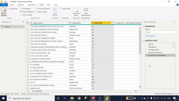Image resolution: width=179 pixels, height=101 pixels.
Task: Click the taskbar search box
Action: [x=31, y=98]
